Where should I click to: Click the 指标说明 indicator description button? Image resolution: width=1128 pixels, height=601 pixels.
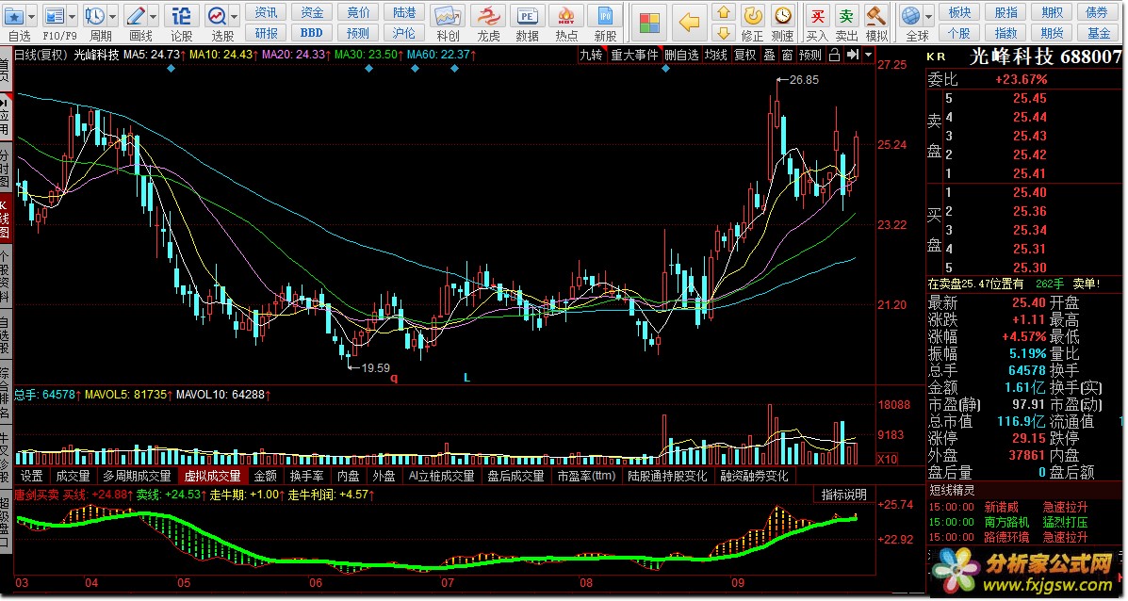843,495
